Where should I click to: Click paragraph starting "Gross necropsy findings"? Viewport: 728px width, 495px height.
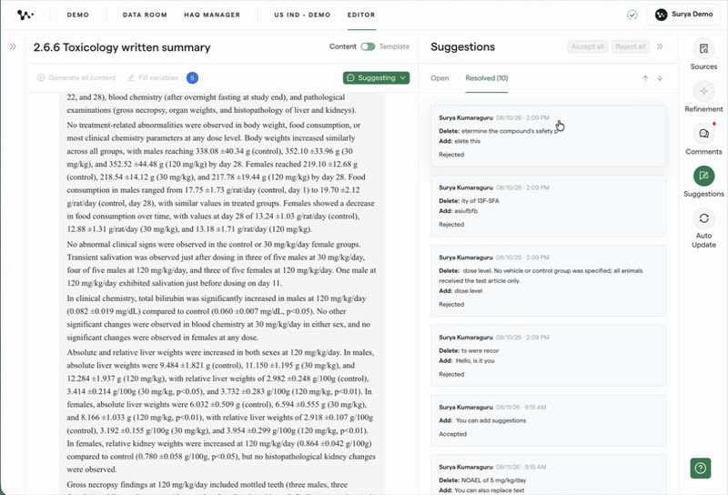(207, 487)
